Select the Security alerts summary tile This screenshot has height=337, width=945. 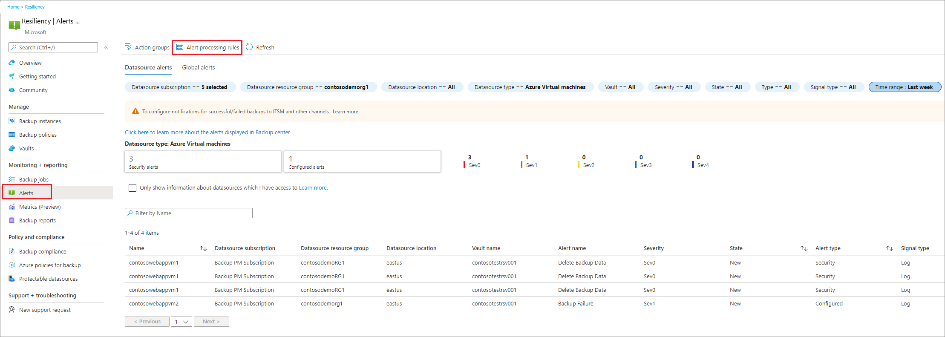[x=203, y=161]
